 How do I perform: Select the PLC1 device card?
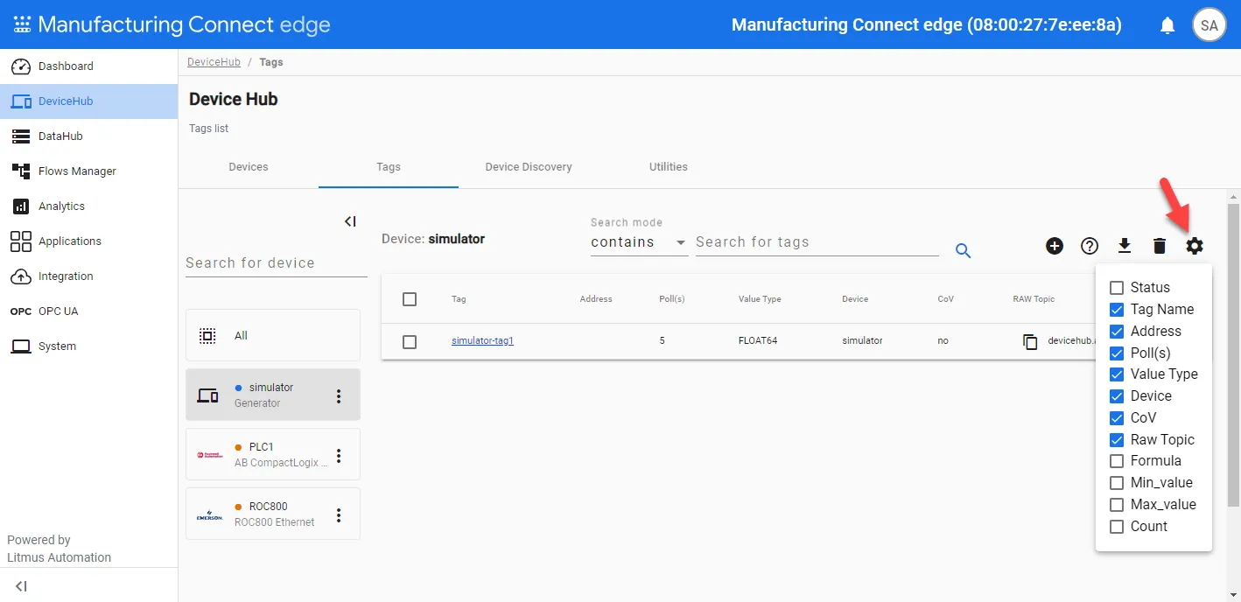273,454
